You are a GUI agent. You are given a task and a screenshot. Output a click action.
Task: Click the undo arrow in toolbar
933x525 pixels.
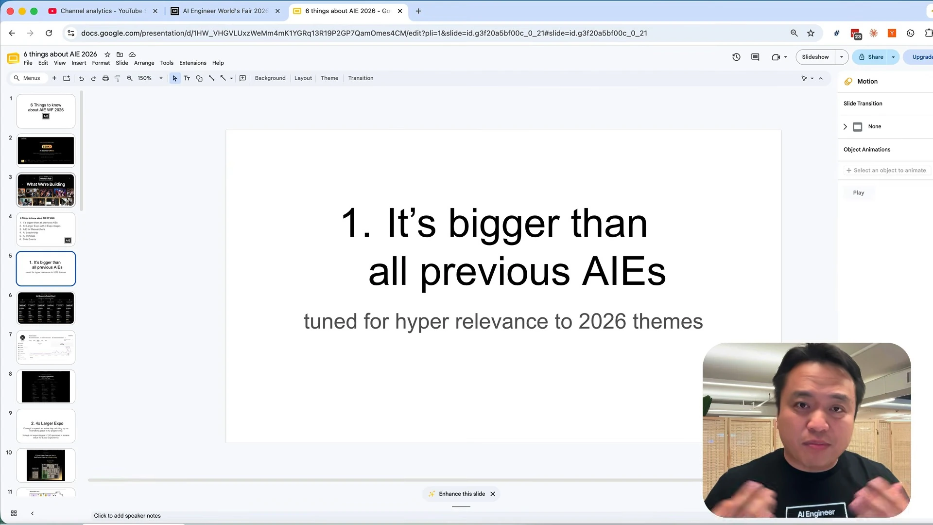tap(81, 78)
